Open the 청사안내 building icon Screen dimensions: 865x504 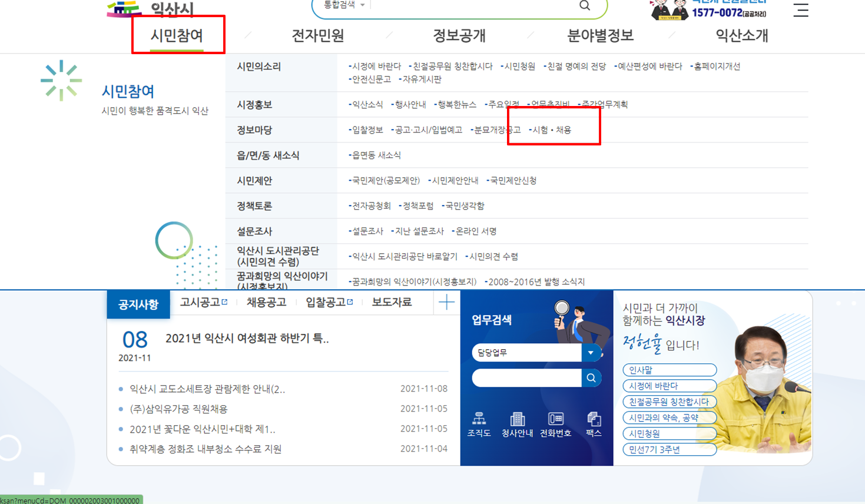(517, 424)
